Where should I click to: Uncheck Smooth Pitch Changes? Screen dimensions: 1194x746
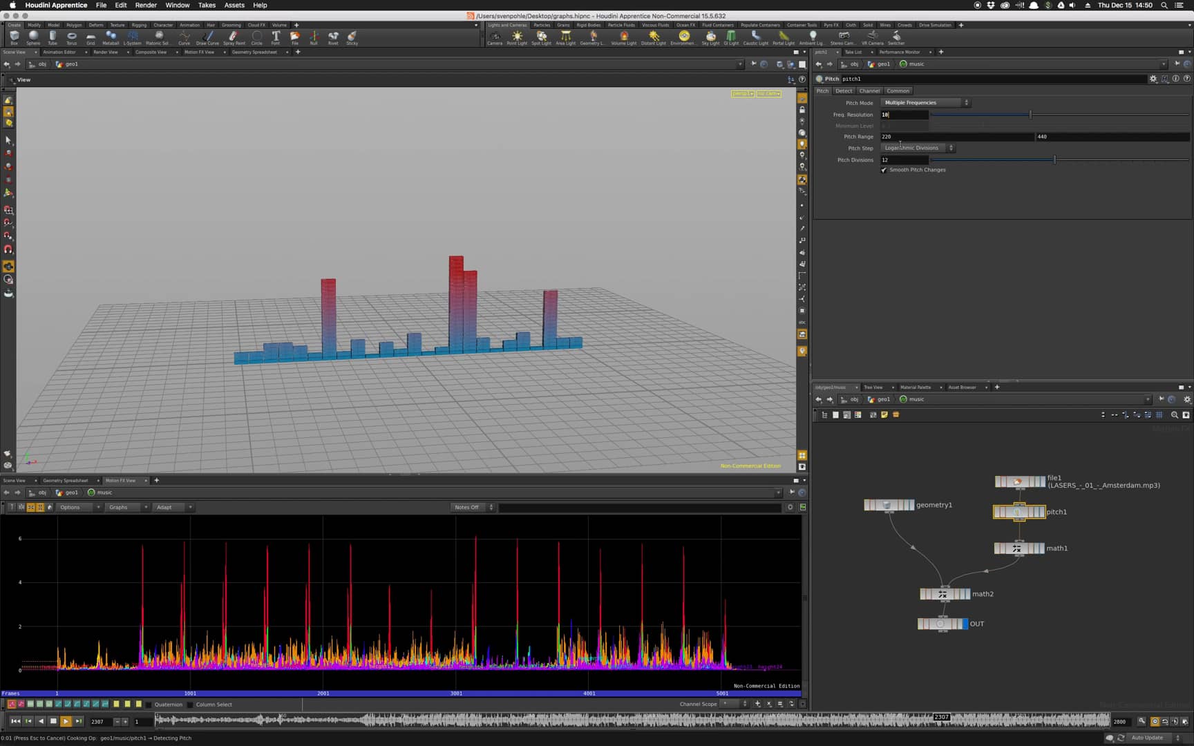point(883,170)
